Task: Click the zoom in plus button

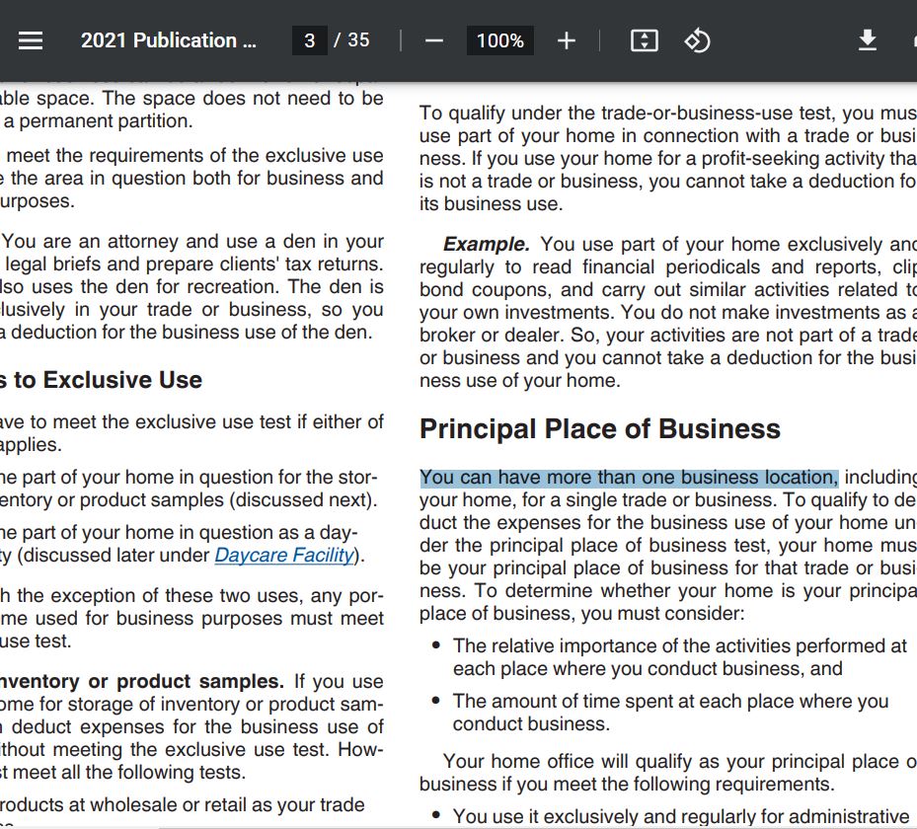Action: pos(567,40)
